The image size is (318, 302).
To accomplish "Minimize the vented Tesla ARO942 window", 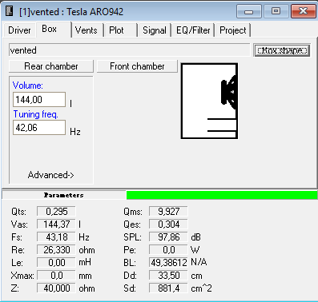I will 249,11.
